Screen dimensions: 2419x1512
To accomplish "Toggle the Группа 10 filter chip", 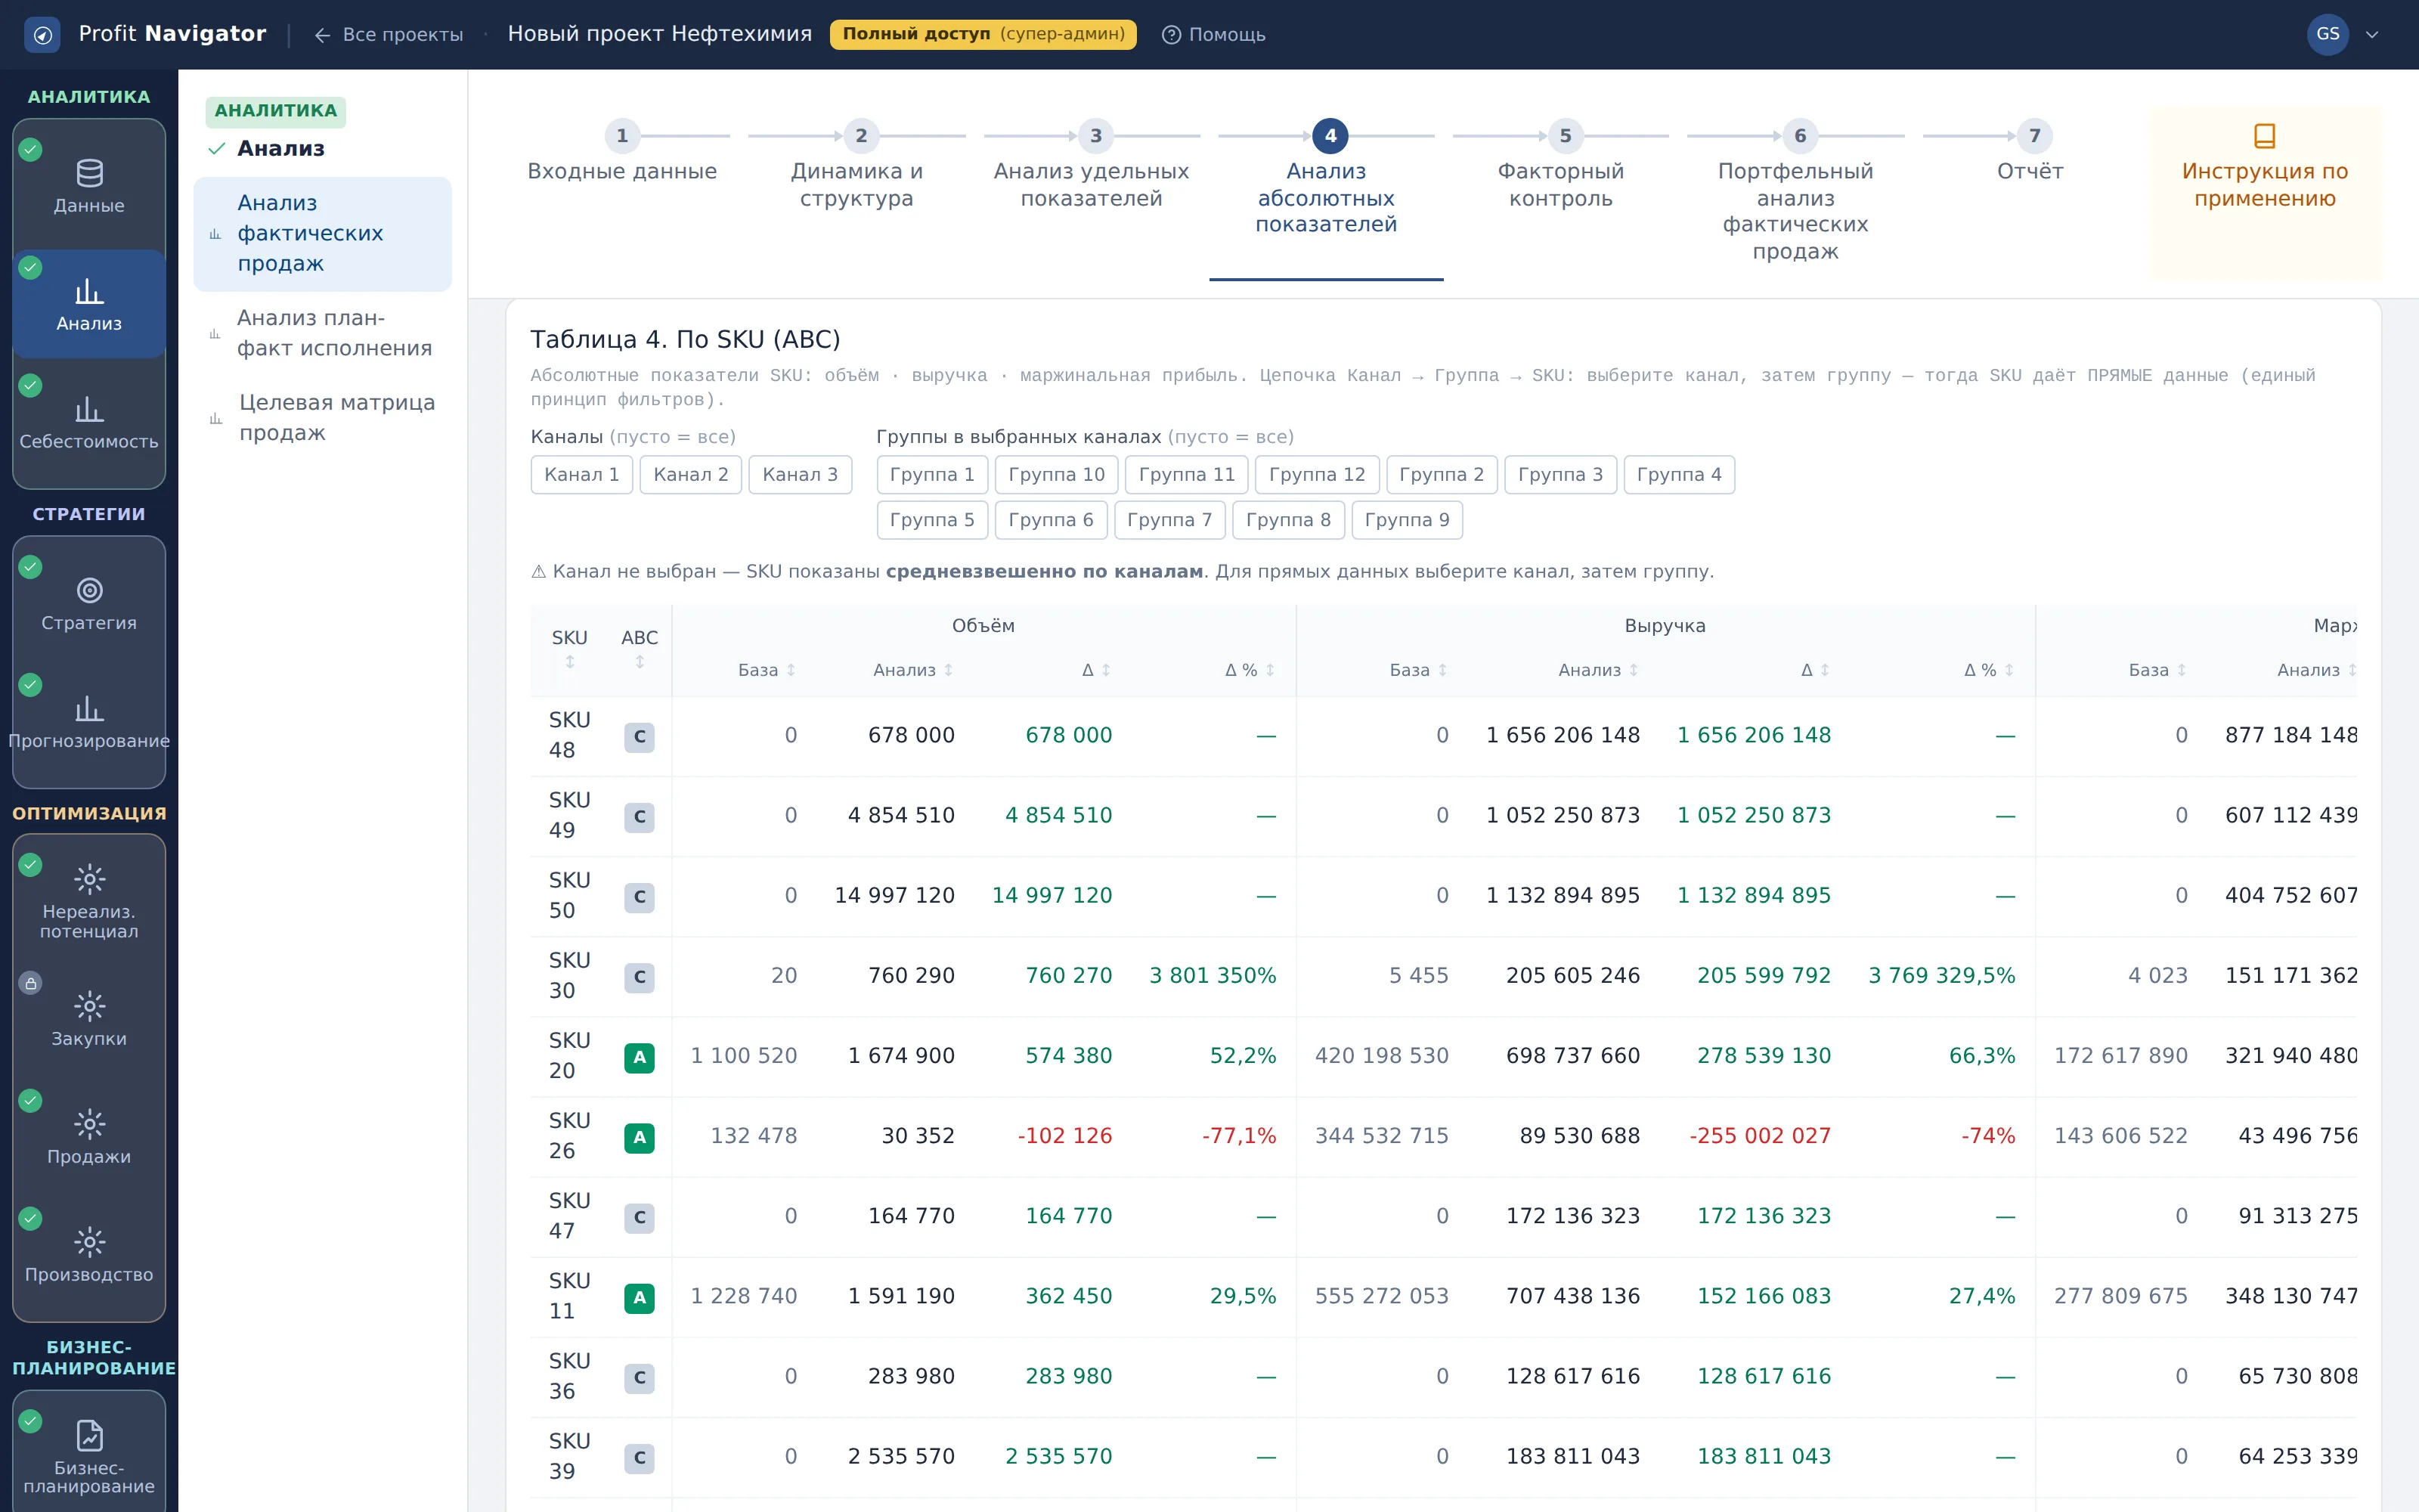I will (x=1057, y=474).
